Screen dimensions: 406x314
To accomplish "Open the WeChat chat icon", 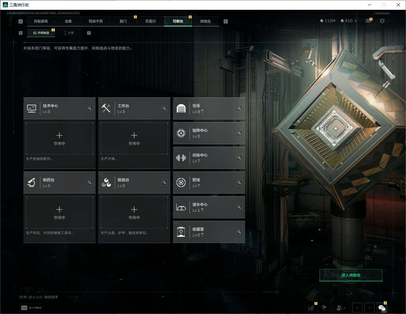I will (x=382, y=308).
